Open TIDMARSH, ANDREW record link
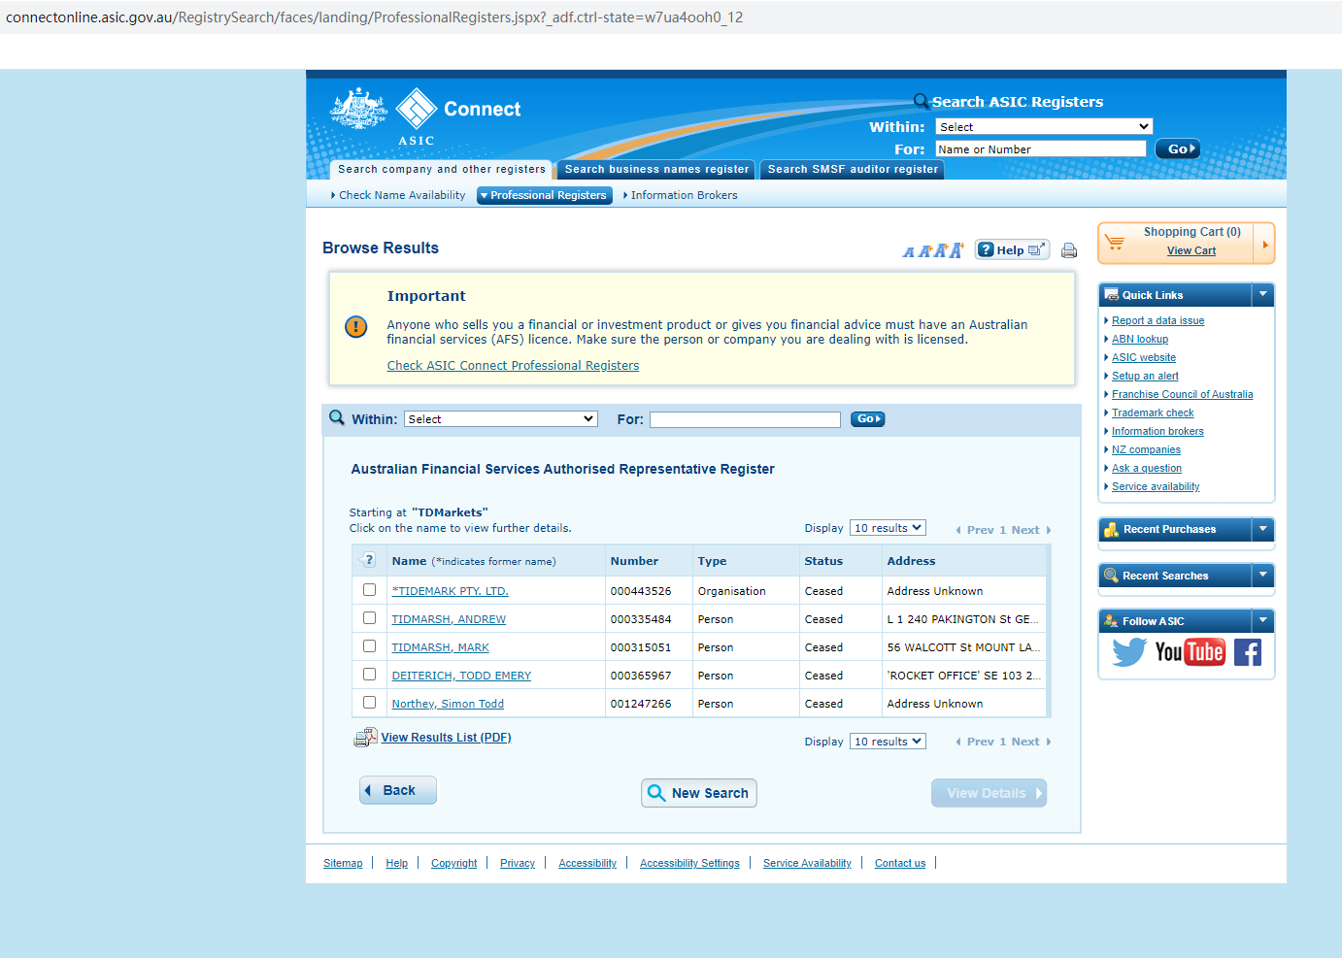 [449, 619]
